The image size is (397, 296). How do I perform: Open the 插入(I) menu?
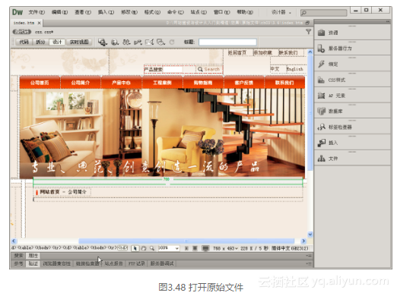coord(106,12)
